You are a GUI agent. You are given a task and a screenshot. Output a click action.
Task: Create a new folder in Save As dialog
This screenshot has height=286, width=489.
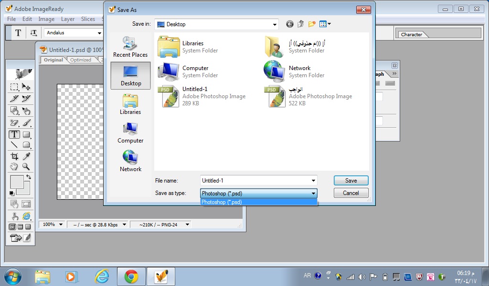pos(312,24)
